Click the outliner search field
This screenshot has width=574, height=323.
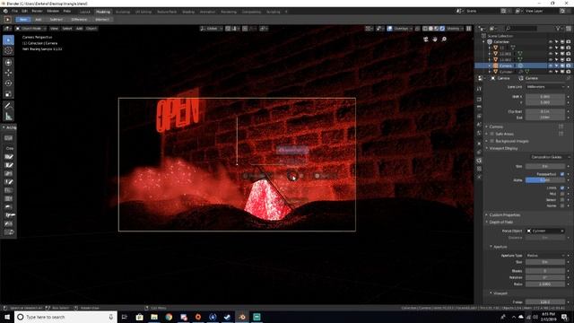coord(521,28)
